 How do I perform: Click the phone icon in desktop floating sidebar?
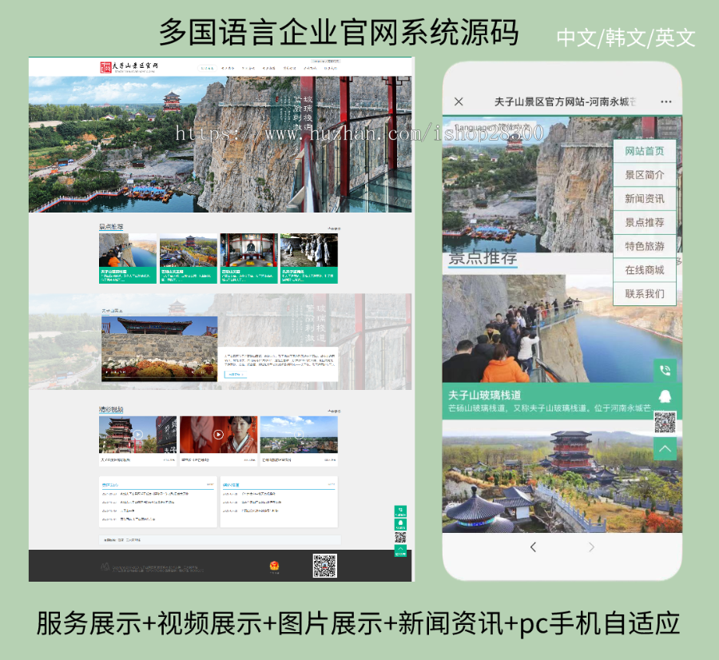click(400, 511)
